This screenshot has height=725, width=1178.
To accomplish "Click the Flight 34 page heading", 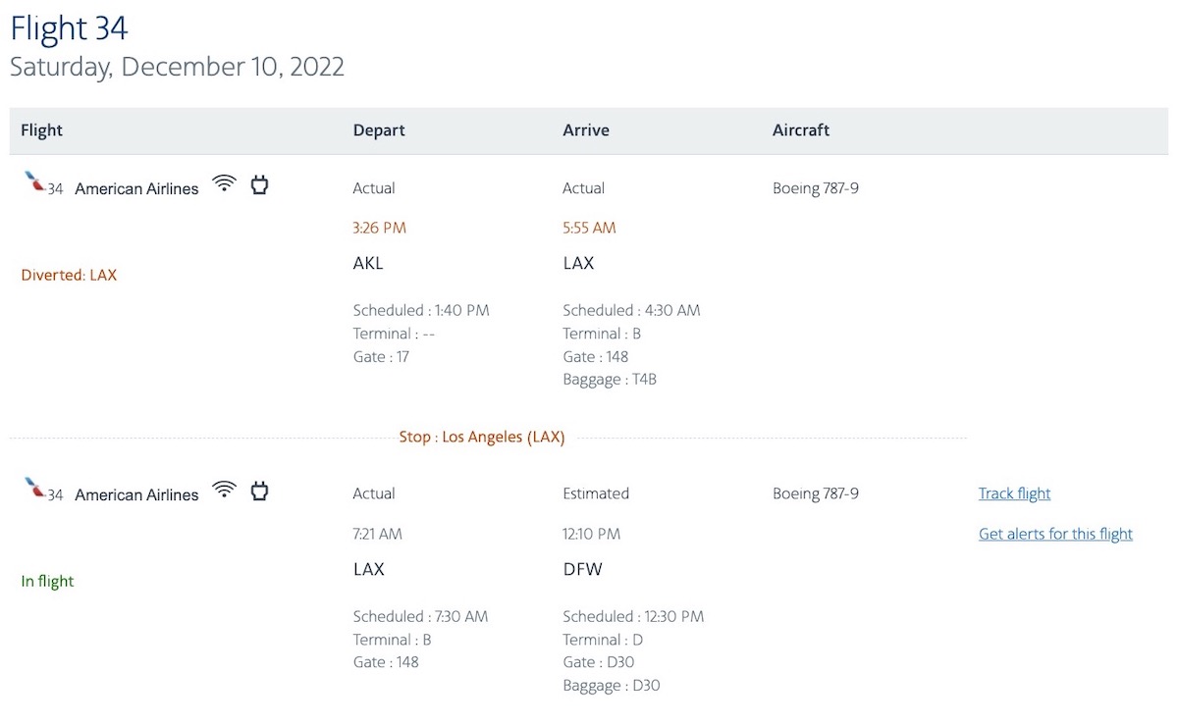I will pos(69,28).
